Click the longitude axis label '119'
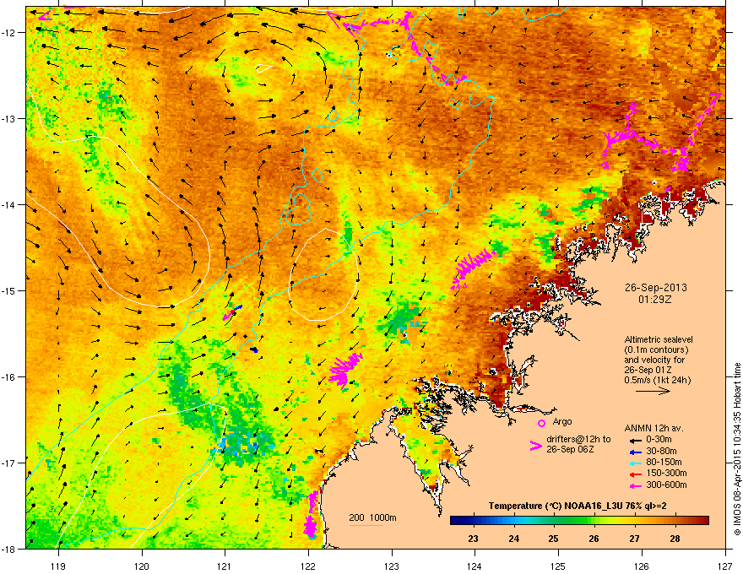This screenshot has height=574, width=743. [58, 566]
